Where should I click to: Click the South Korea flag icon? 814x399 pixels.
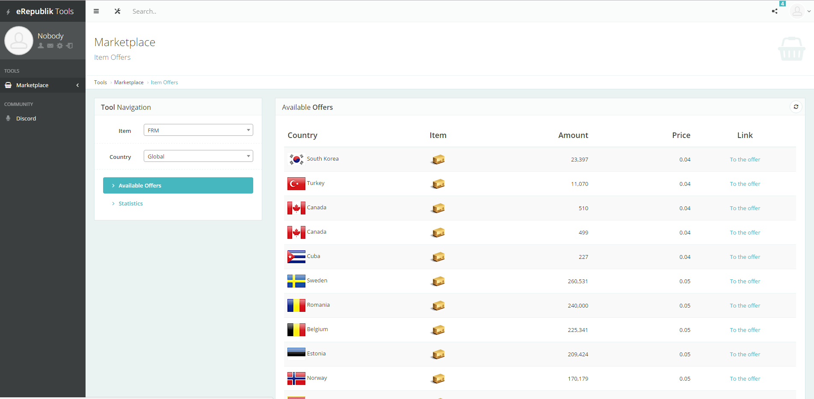pyautogui.click(x=296, y=159)
